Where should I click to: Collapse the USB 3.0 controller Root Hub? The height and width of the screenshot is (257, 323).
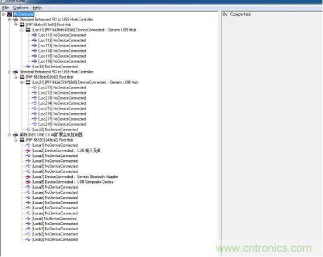click(x=16, y=140)
